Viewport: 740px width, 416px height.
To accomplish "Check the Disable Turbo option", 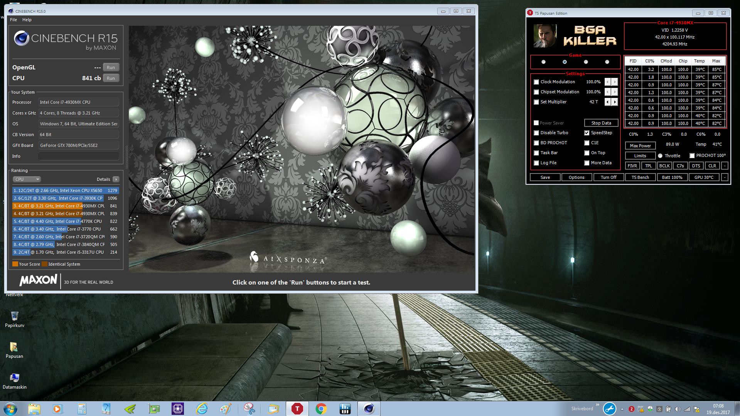I will 536,133.
